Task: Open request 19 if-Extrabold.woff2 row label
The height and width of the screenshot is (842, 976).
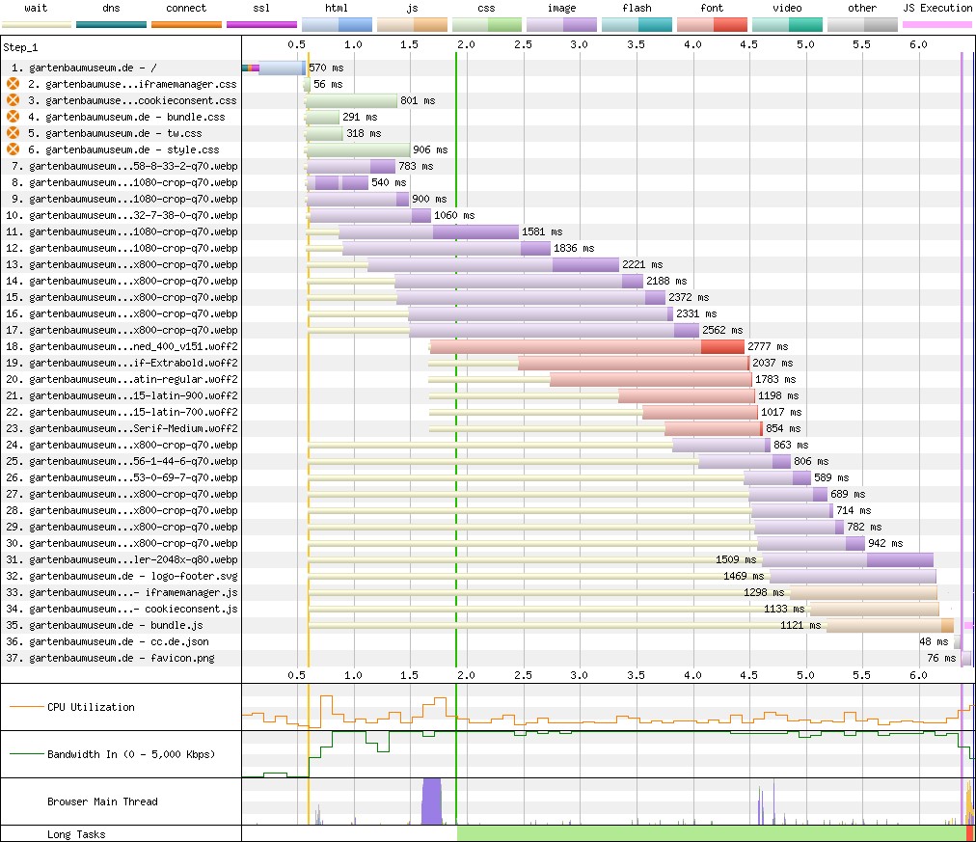Action: (122, 363)
